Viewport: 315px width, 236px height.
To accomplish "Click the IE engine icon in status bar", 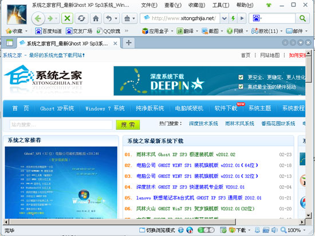I will [180, 230].
